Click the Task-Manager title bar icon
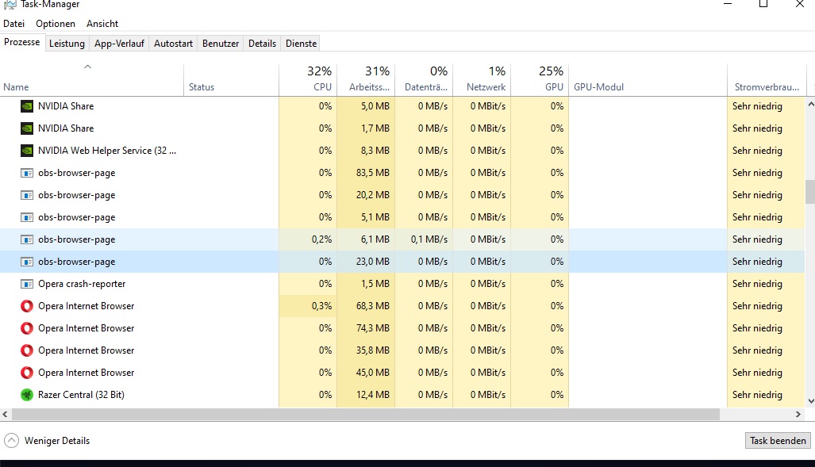Image resolution: width=815 pixels, height=467 pixels. pos(10,5)
